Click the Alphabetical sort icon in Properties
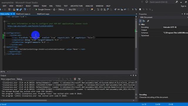Image resolution: width=188 pixels, height=106 pixels. coord(144,21)
